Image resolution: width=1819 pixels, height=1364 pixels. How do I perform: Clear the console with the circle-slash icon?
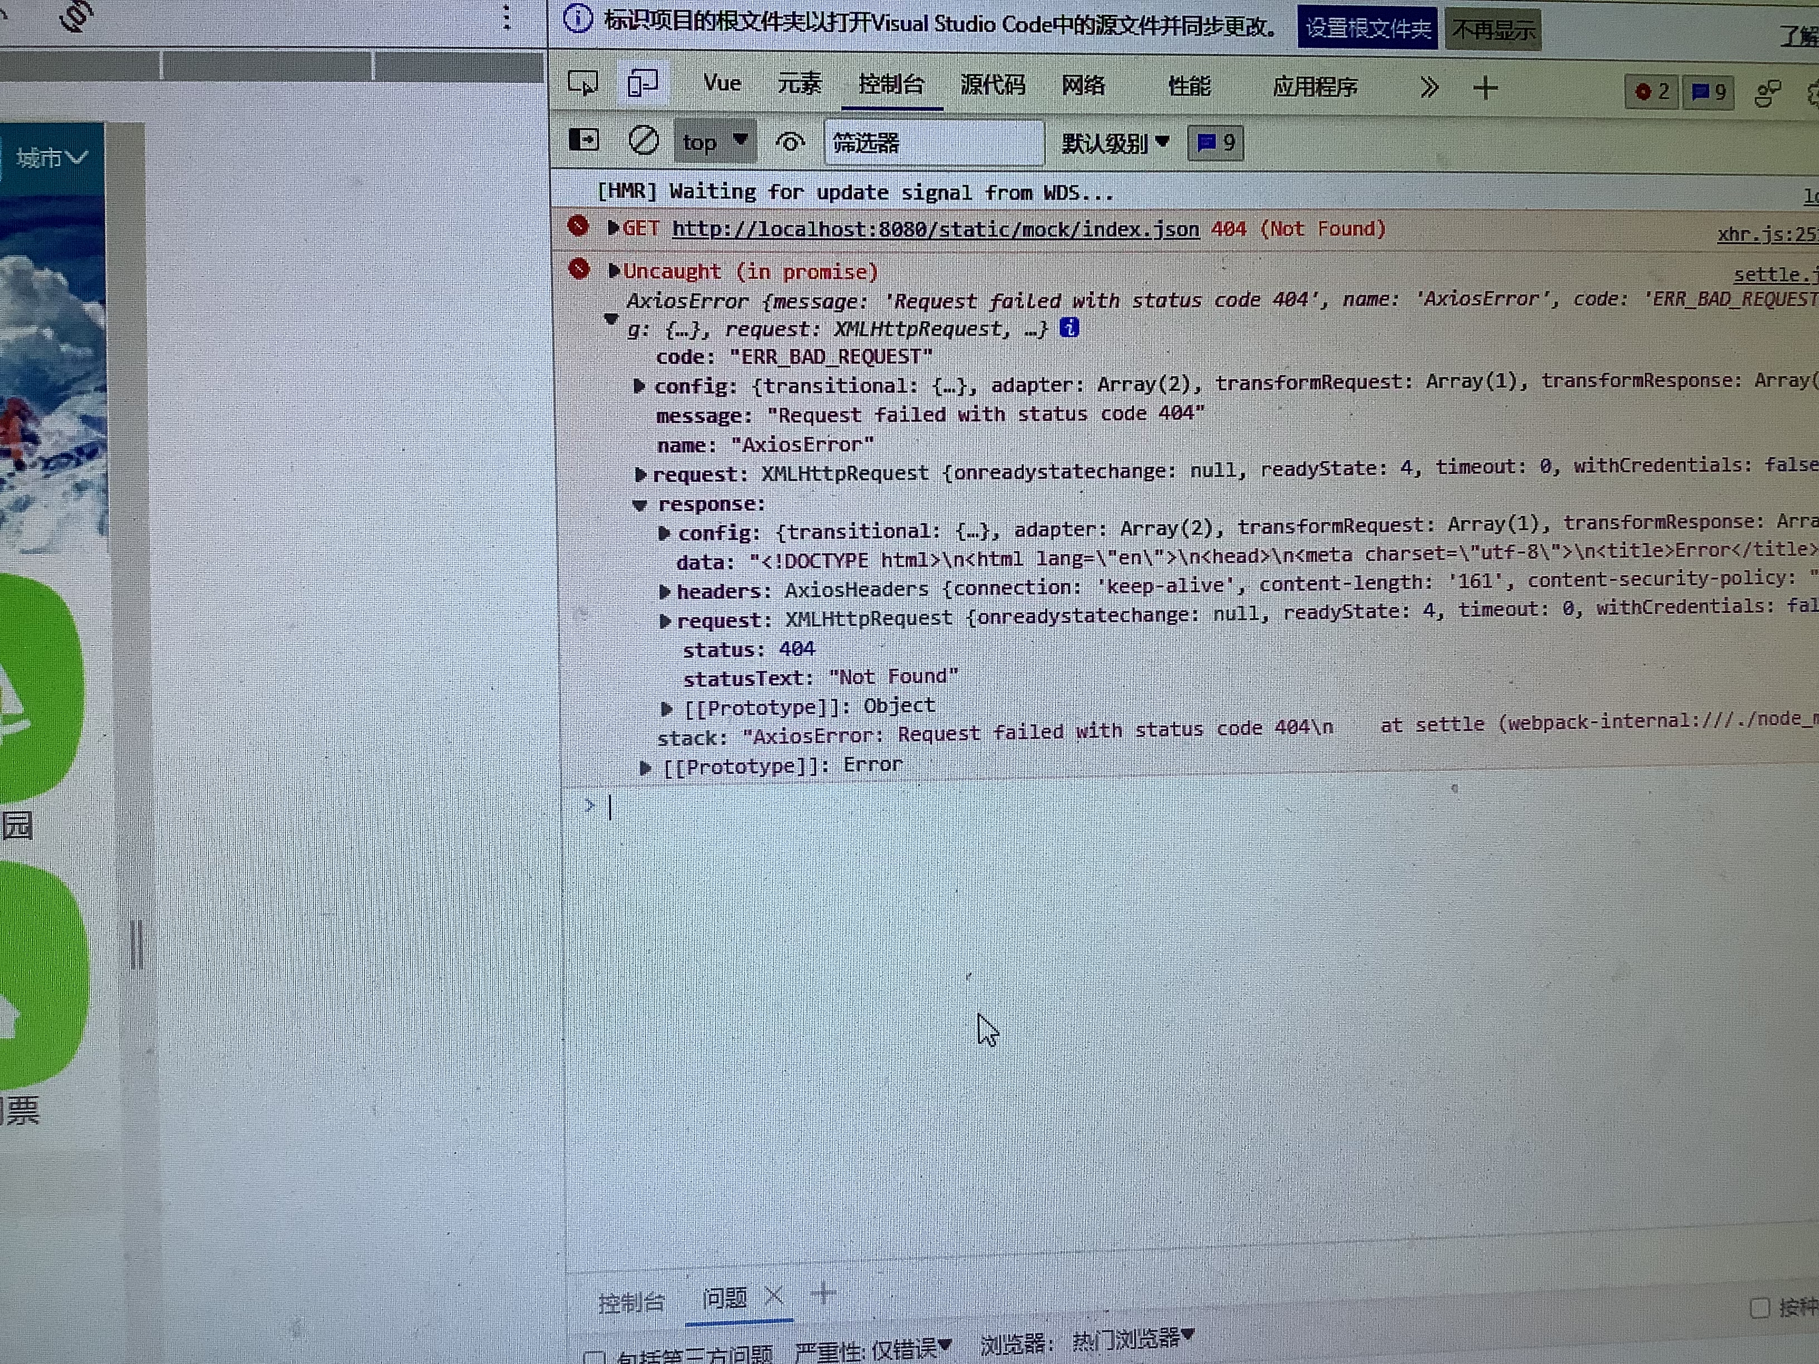(643, 140)
